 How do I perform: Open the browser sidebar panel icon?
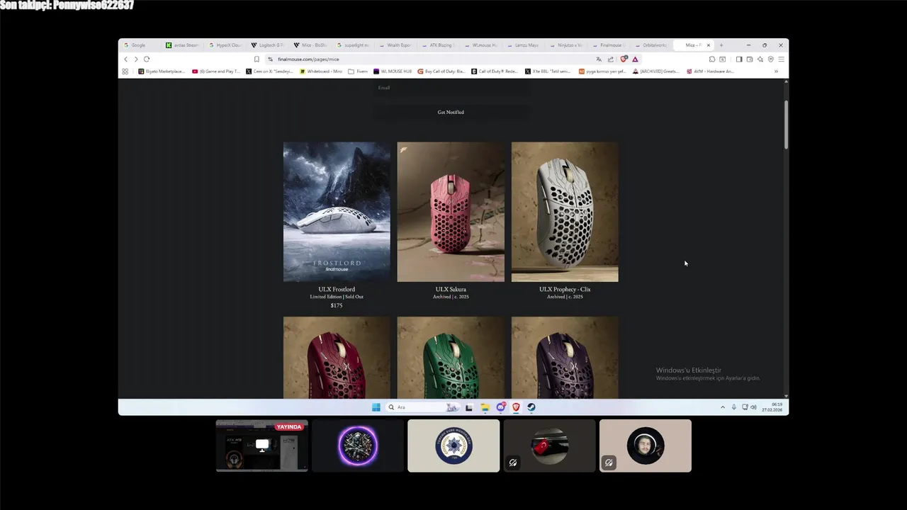click(x=738, y=59)
